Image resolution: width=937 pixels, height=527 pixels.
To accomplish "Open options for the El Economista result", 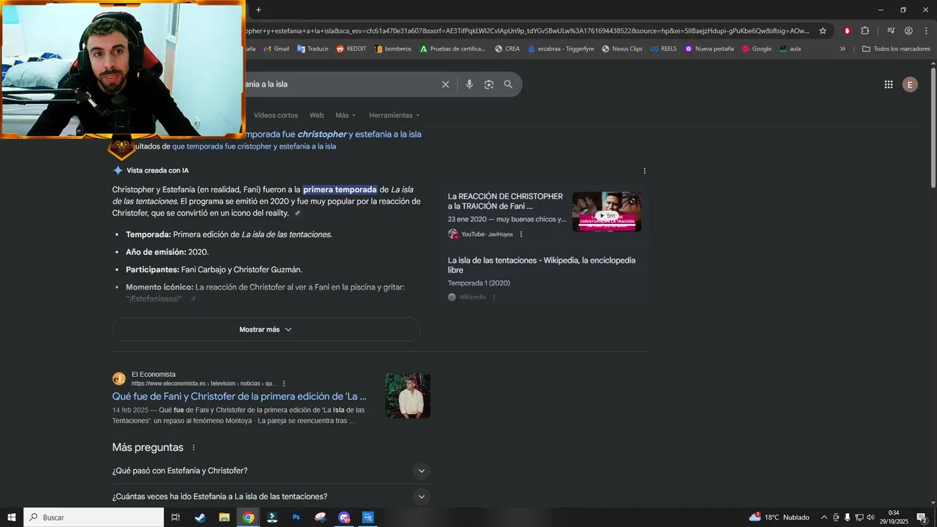I will point(284,384).
